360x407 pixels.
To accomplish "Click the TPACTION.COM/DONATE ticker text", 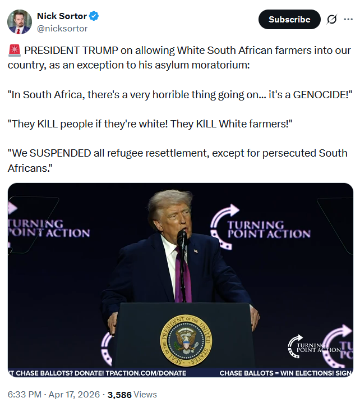I will click(146, 373).
